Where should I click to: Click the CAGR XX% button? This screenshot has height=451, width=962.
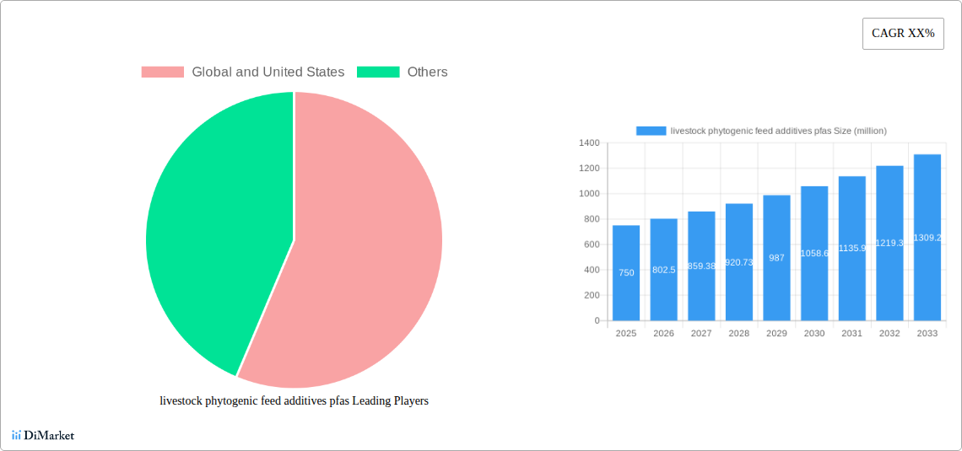point(902,34)
